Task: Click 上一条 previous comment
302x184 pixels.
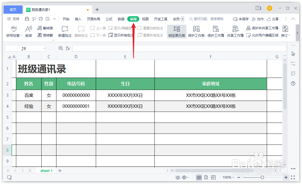Action: tap(98, 28)
